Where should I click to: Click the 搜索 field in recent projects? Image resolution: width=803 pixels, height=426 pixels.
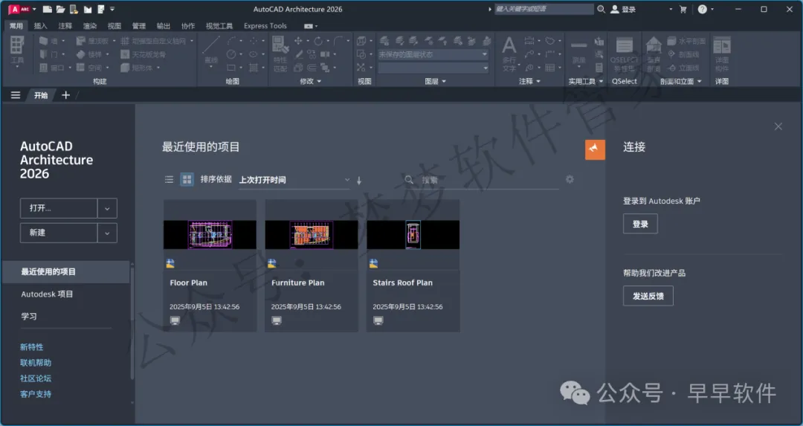point(481,180)
